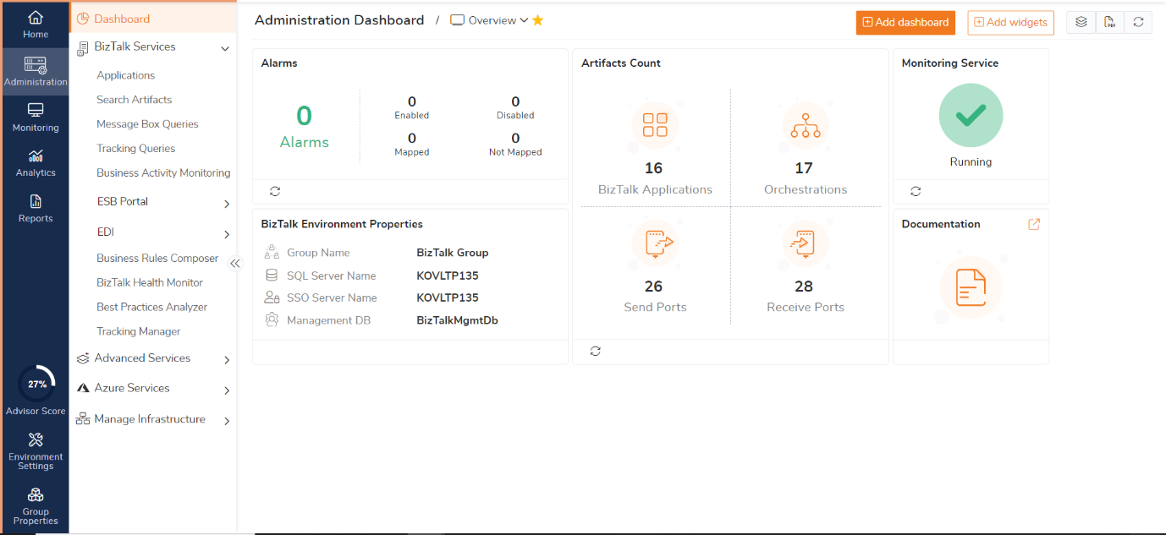Refresh the Artifacts Count widget
This screenshot has height=535, width=1166.
pyautogui.click(x=596, y=352)
